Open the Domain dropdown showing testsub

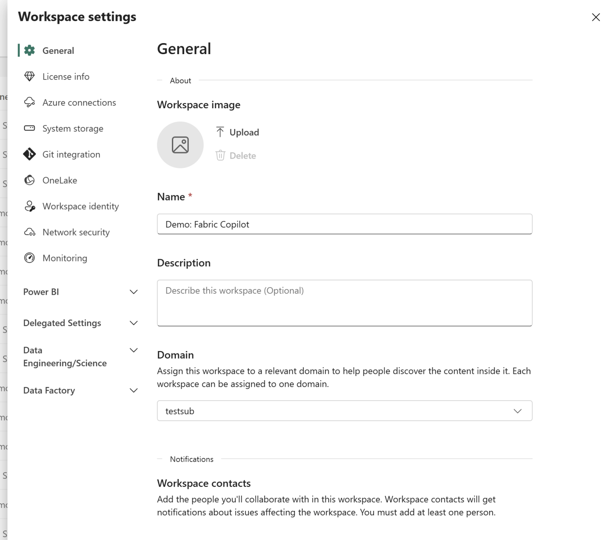pos(345,411)
